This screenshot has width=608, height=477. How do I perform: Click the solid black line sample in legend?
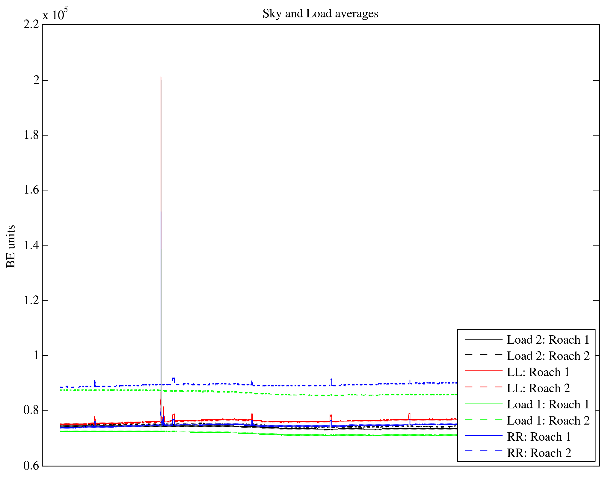point(483,339)
